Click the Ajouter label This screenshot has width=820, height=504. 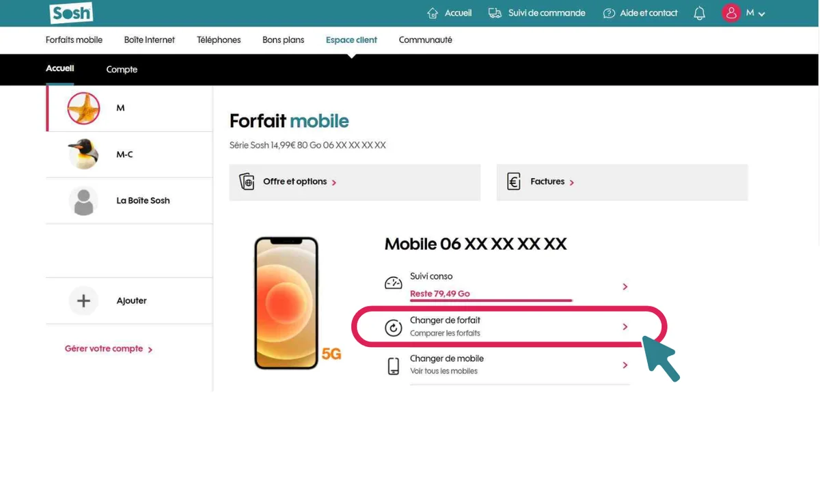131,300
